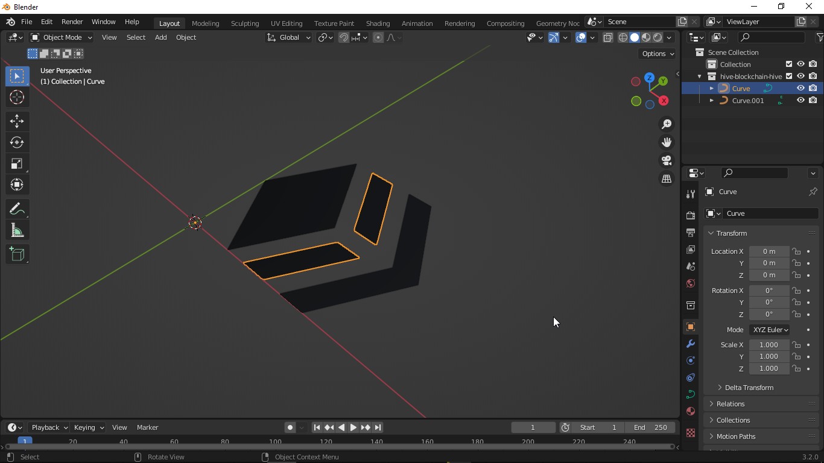Open the Texture properties checker tab

[x=691, y=433]
